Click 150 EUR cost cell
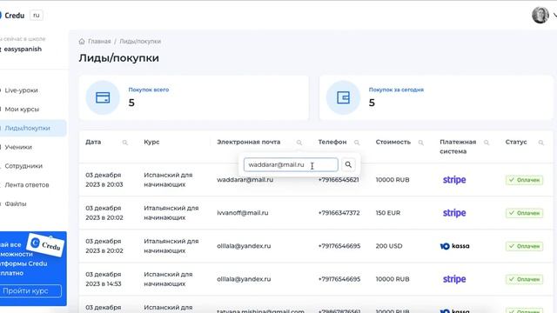The width and height of the screenshot is (557, 313). [x=388, y=213]
